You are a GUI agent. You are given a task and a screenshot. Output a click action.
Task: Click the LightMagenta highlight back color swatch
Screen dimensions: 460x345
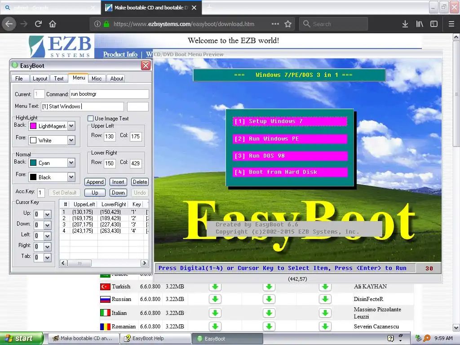[x=33, y=126]
